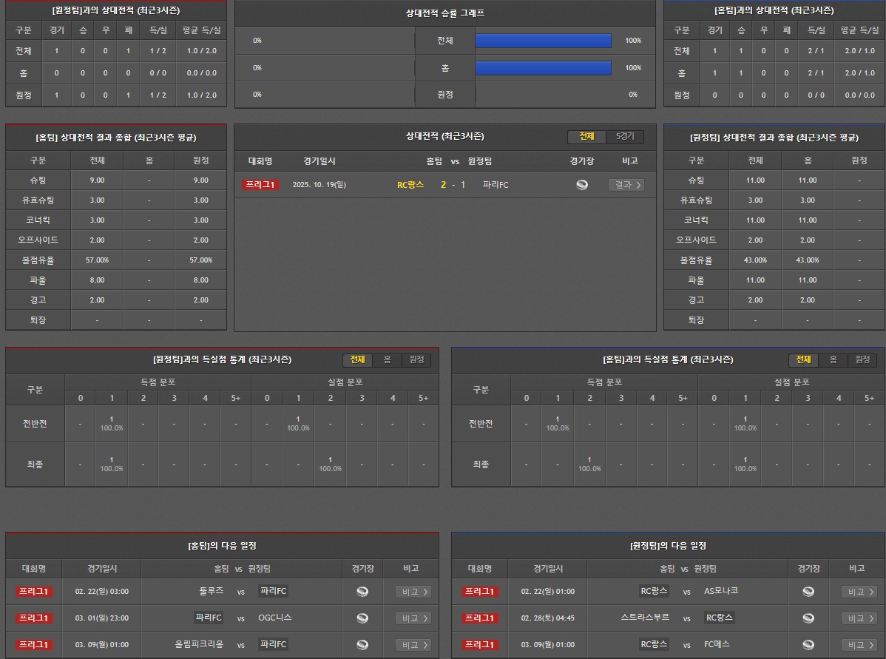Select 전체 tab in 상대전적 (최근3시즌) panel
Image resolution: width=886 pixels, height=659 pixels.
click(x=586, y=137)
